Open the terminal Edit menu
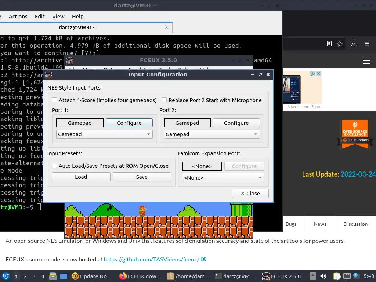Image resolution: width=376 pixels, height=282 pixels. pyautogui.click(x=40, y=16)
